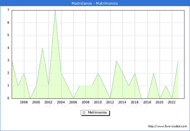The height and width of the screenshot is (131, 190).
Task: Click the 2014 x-axis year label
Action: point(122,102)
